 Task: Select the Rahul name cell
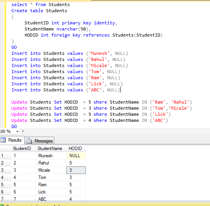coord(51,163)
